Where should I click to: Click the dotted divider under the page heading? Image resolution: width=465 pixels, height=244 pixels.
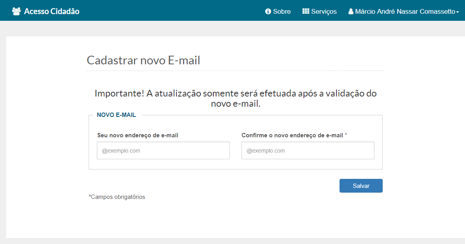point(235,71)
